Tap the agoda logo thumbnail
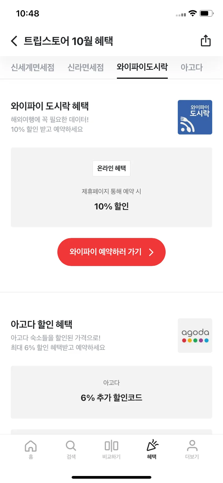223x483 pixels. coord(195,336)
